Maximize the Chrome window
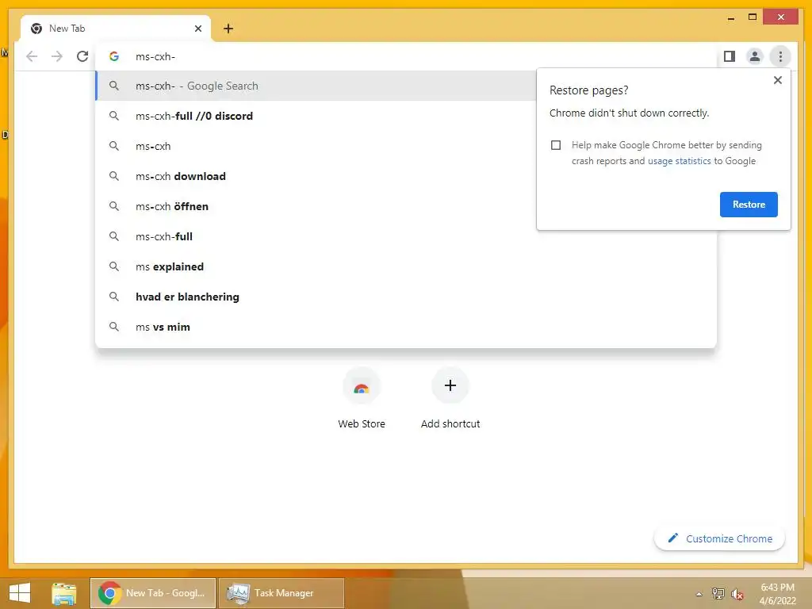Screen dimensions: 812x609 point(753,17)
